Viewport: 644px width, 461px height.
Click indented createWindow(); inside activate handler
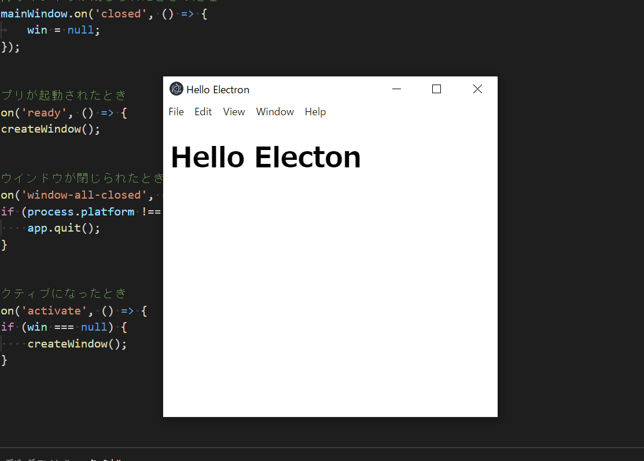pyautogui.click(x=77, y=344)
